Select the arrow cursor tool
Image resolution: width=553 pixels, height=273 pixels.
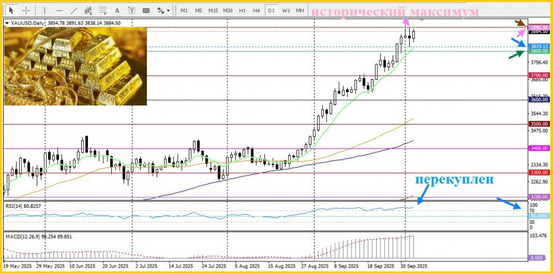(x=12, y=10)
